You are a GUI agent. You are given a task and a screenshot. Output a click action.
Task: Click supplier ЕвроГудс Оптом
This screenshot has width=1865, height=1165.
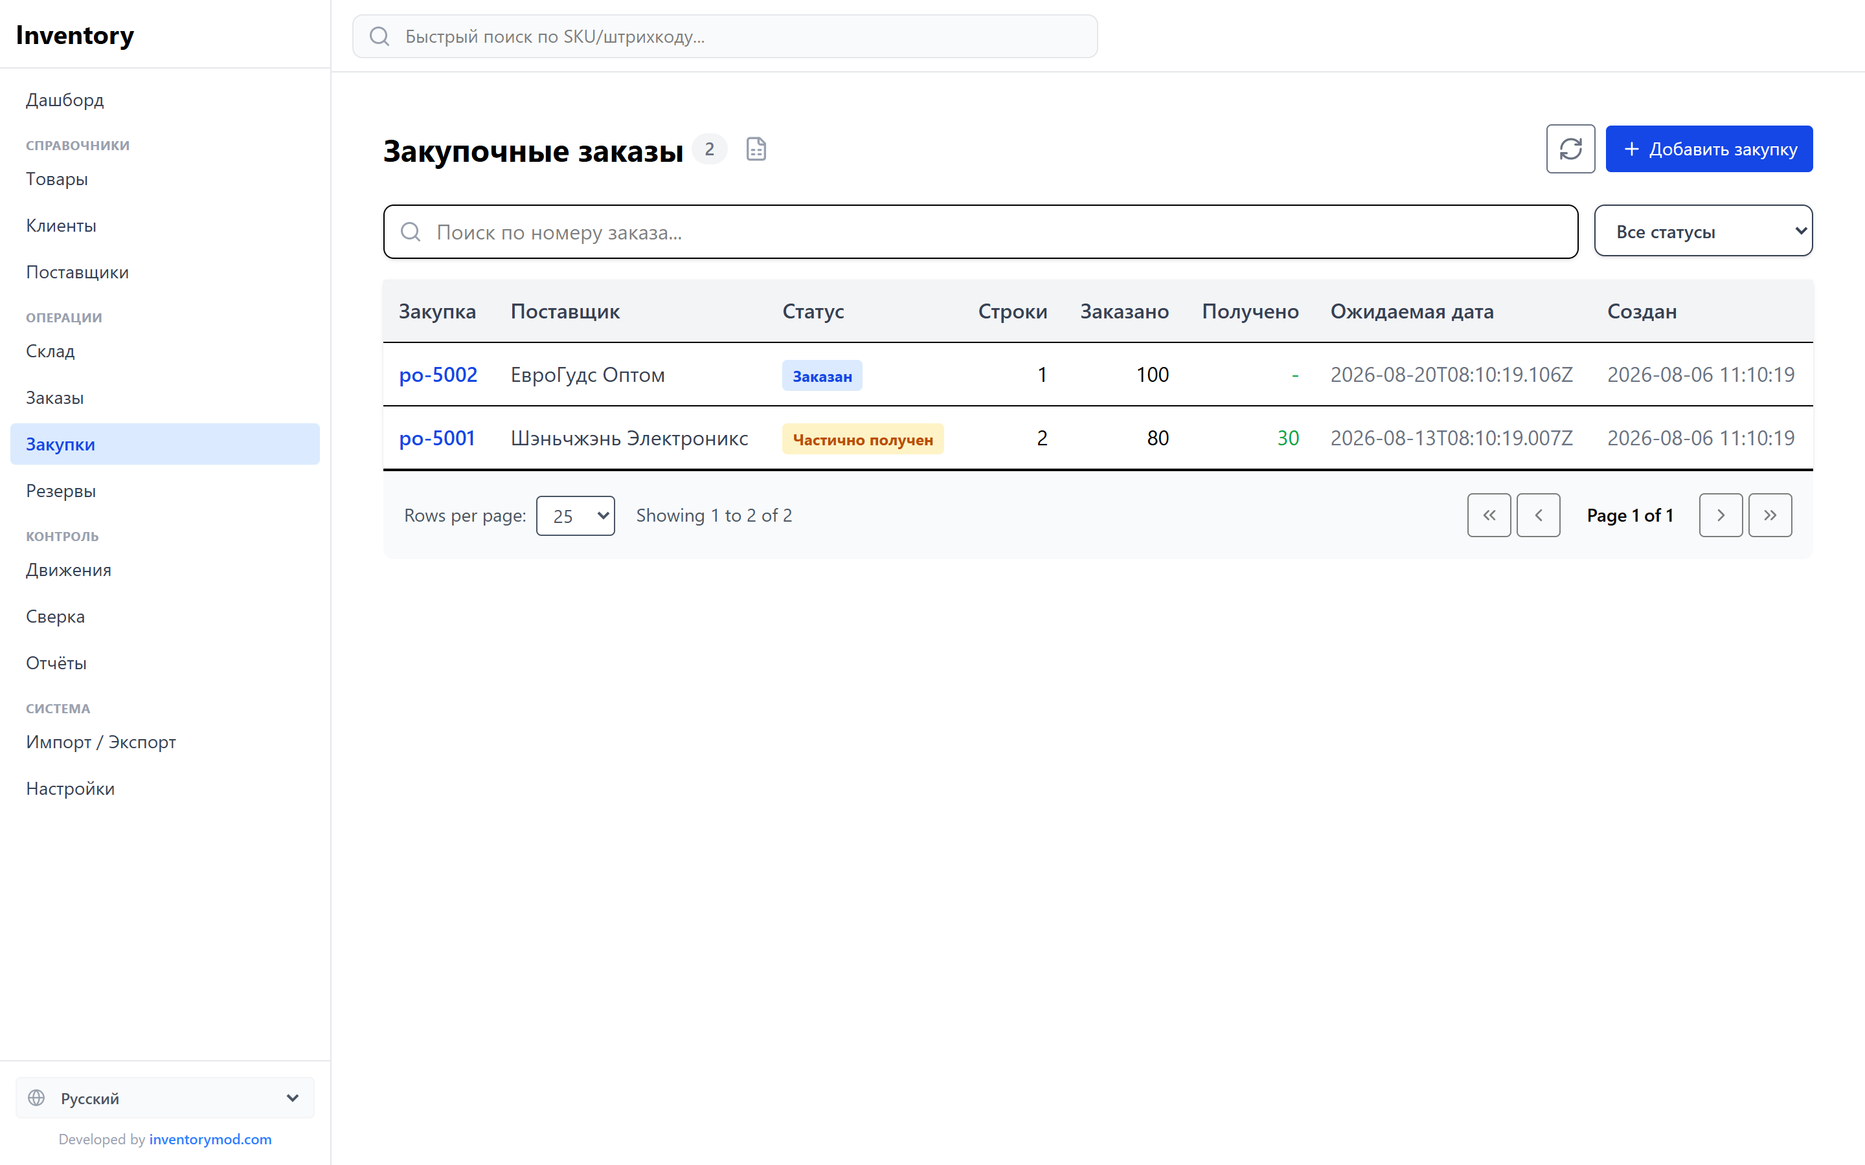click(x=587, y=375)
